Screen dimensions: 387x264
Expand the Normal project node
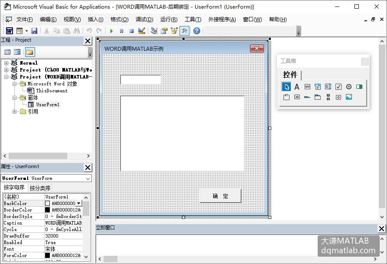pyautogui.click(x=7, y=63)
